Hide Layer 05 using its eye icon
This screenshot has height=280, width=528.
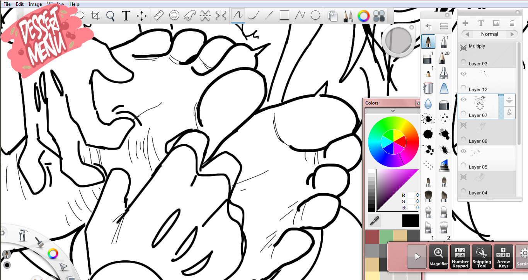[463, 151]
